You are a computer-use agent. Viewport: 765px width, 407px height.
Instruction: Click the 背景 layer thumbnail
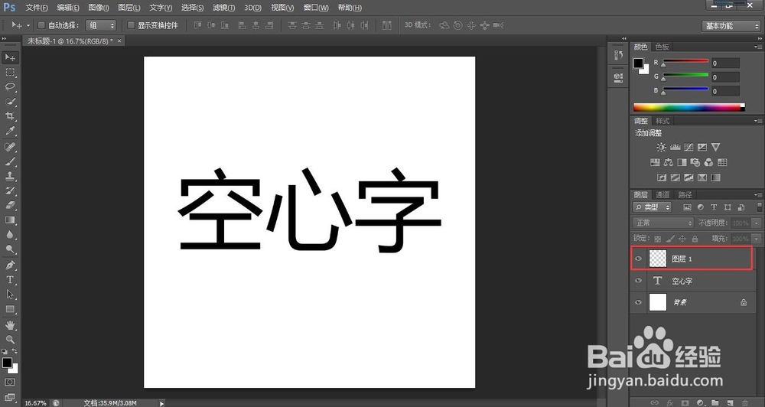coord(658,302)
